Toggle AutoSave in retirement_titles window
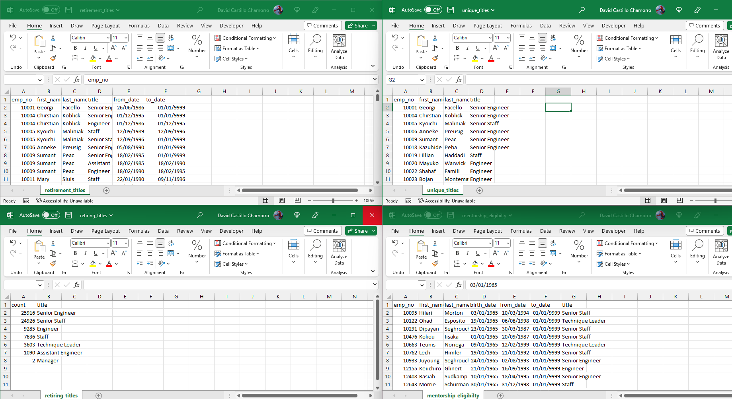The width and height of the screenshot is (732, 399). (x=51, y=10)
